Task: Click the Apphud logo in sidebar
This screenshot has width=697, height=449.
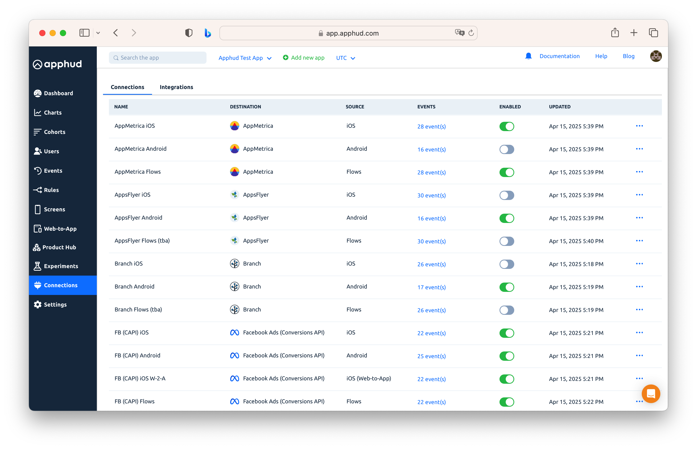Action: point(57,64)
